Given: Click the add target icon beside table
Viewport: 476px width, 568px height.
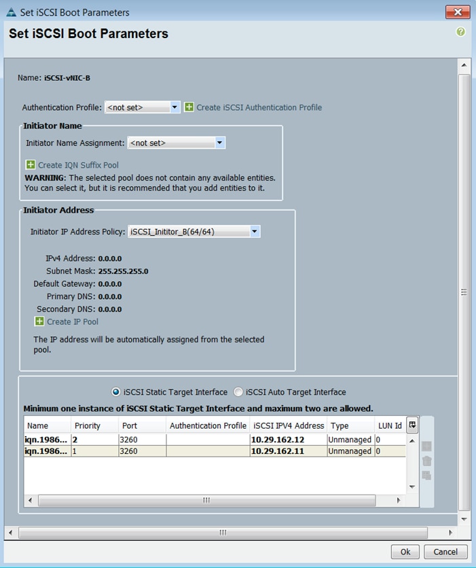Looking at the screenshot, I should coord(427,446).
